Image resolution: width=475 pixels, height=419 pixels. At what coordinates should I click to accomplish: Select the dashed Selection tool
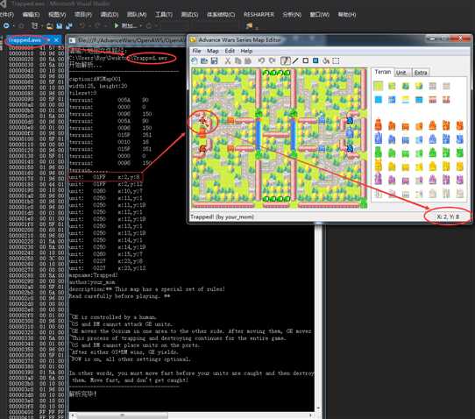[336, 60]
